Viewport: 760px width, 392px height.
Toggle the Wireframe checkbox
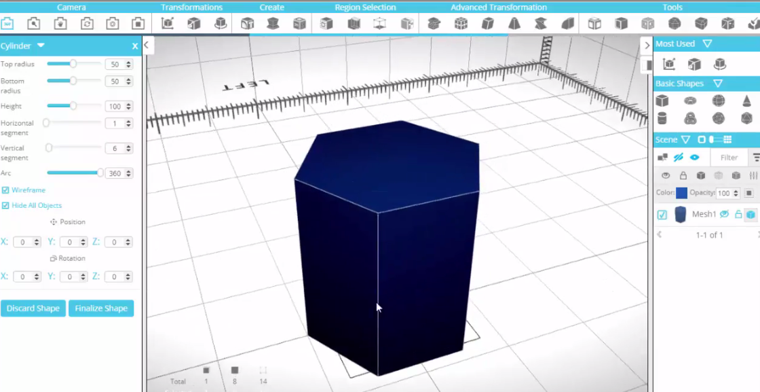pos(5,190)
